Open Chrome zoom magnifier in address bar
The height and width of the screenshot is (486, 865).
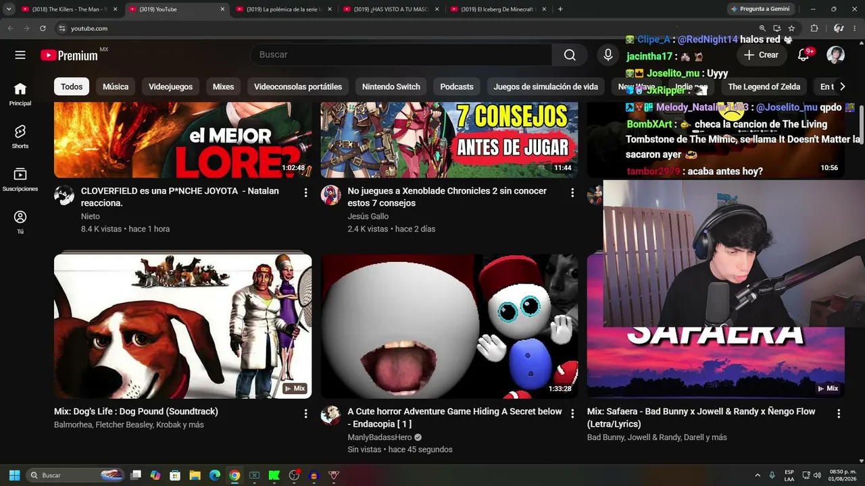762,28
